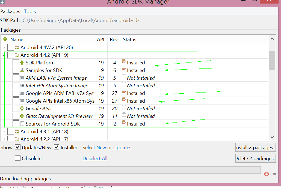Click the Android robot icon for SDK Platform
This screenshot has width=281, height=188.
tap(22, 63)
